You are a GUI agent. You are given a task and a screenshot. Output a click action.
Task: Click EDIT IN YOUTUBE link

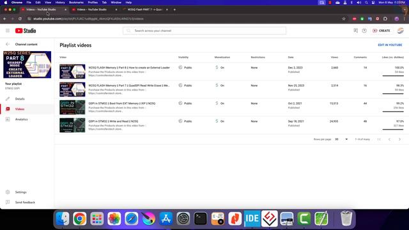pyautogui.click(x=390, y=45)
